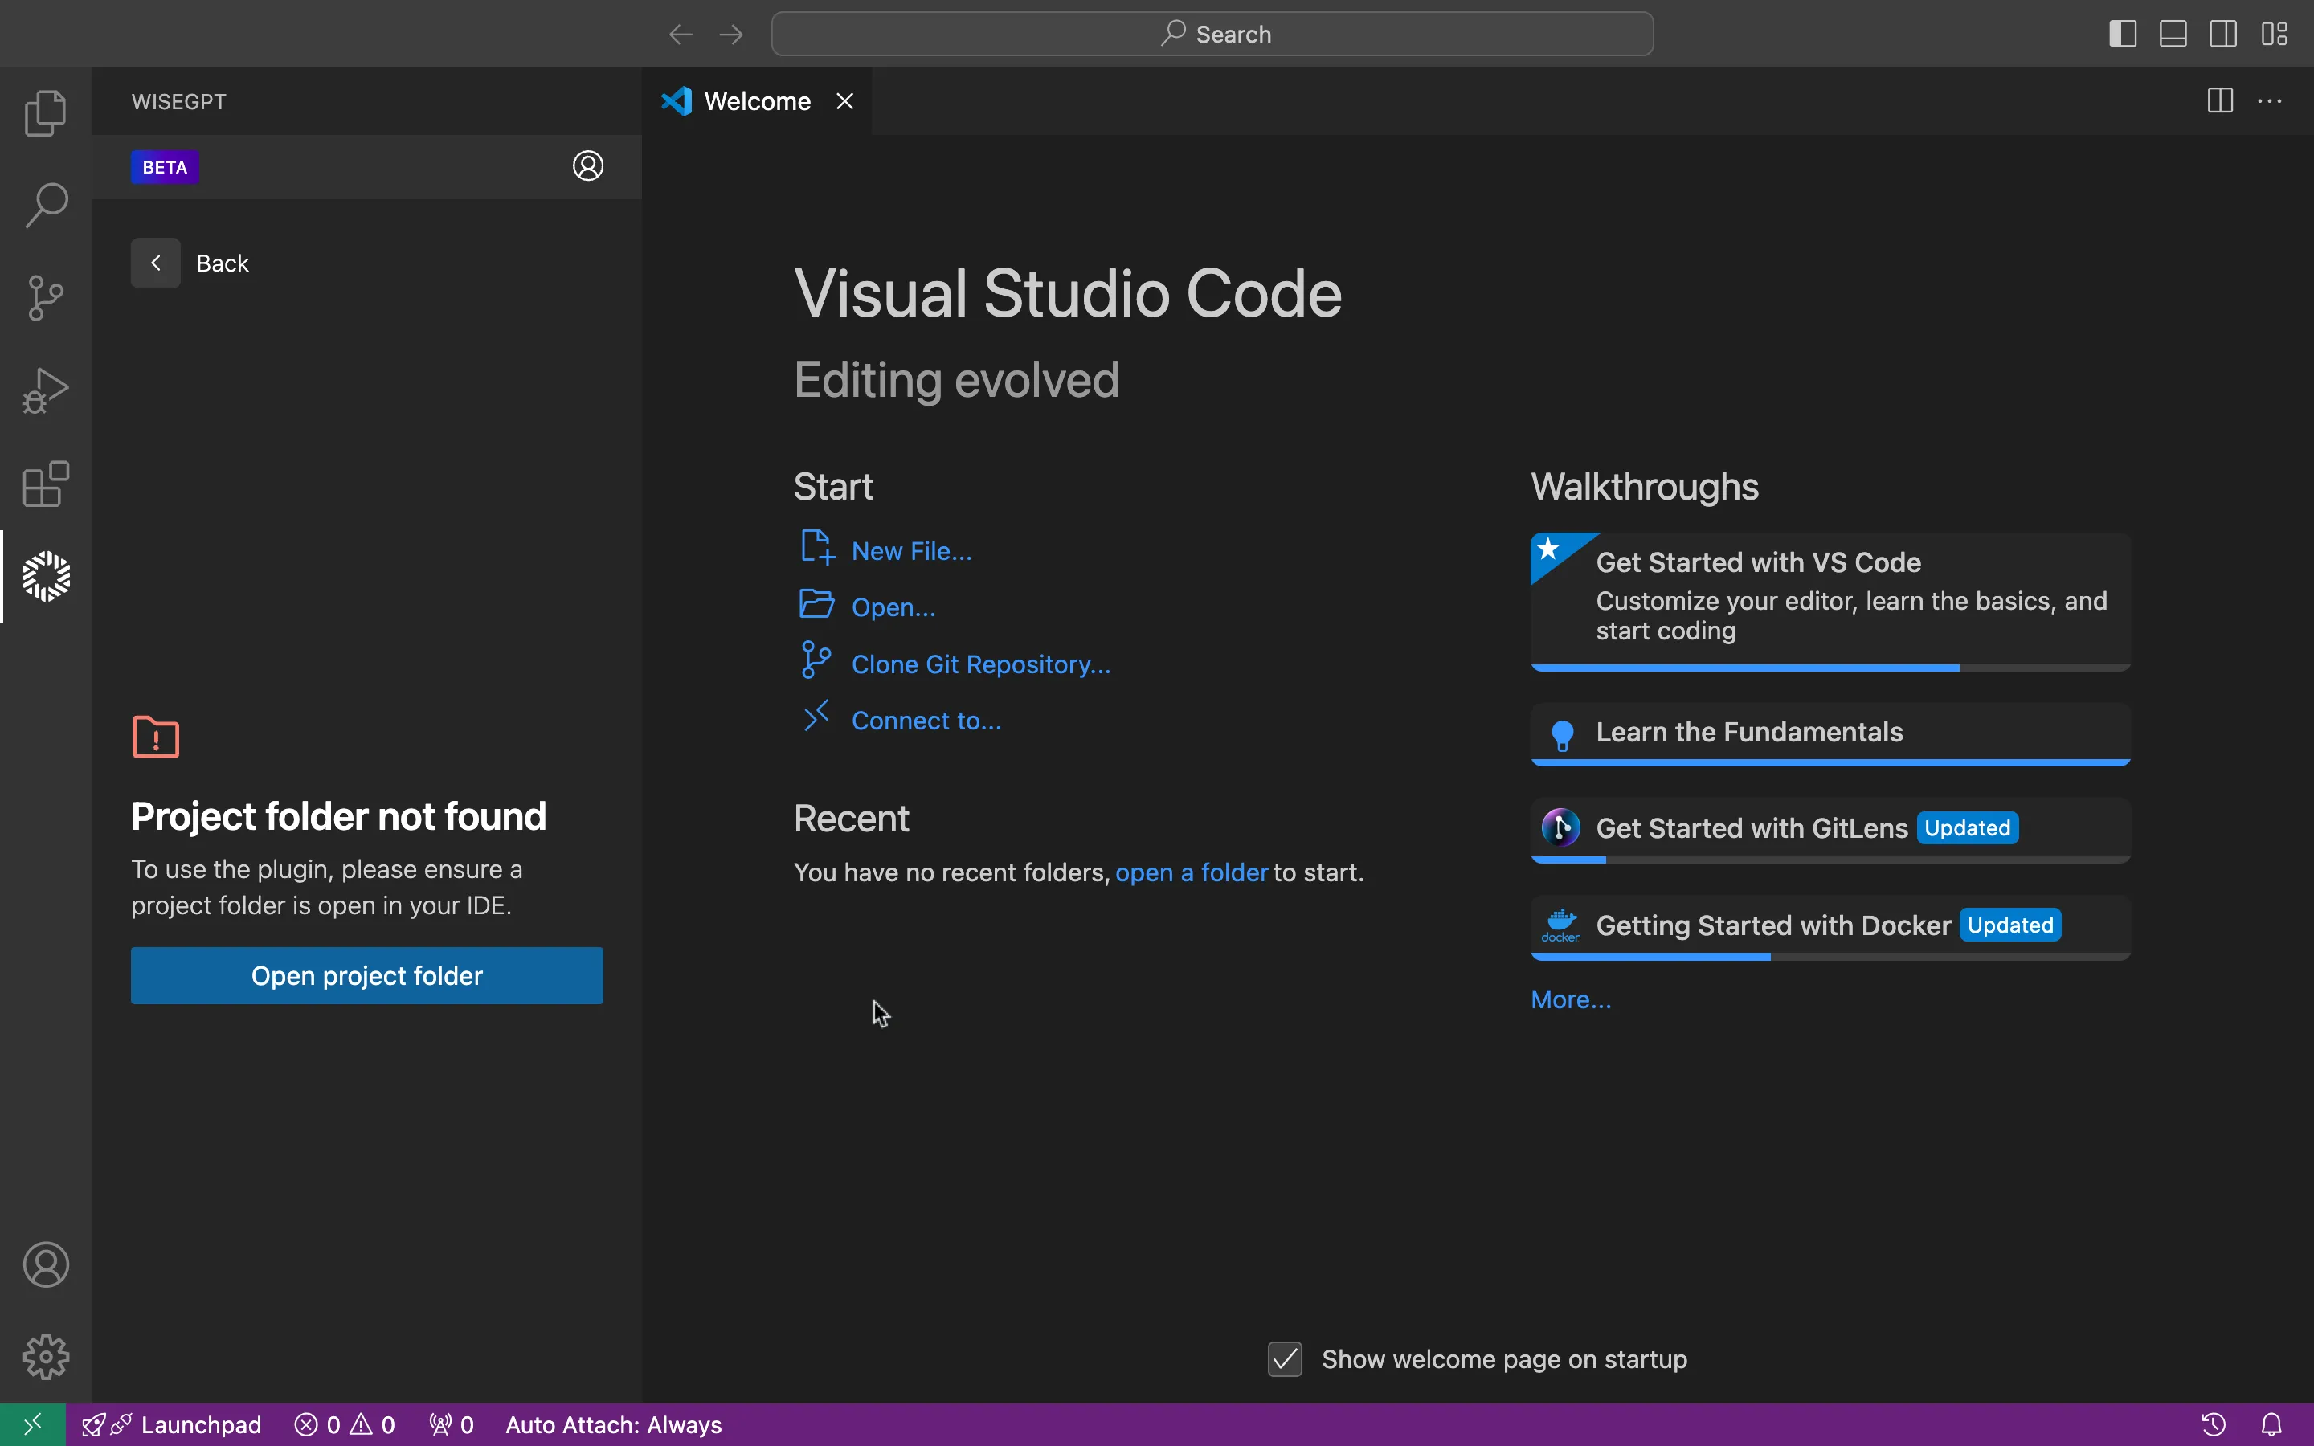This screenshot has width=2314, height=1446.
Task: Open Getting Started with Docker walkthrough
Action: 1830,927
